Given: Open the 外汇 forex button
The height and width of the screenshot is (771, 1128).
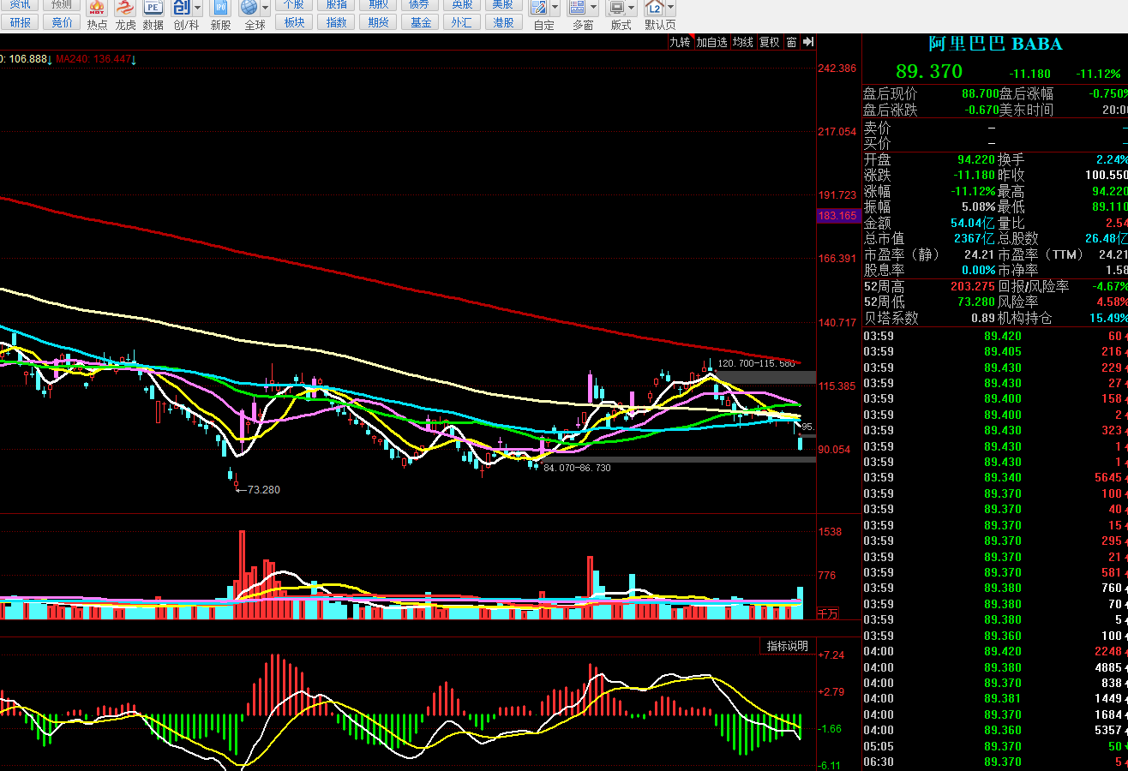Looking at the screenshot, I should tap(462, 23).
